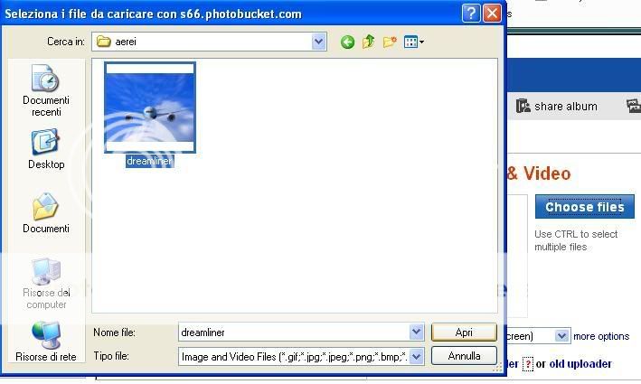This screenshot has width=641, height=384.
Task: Click the dreamliner file name label
Action: [149, 161]
